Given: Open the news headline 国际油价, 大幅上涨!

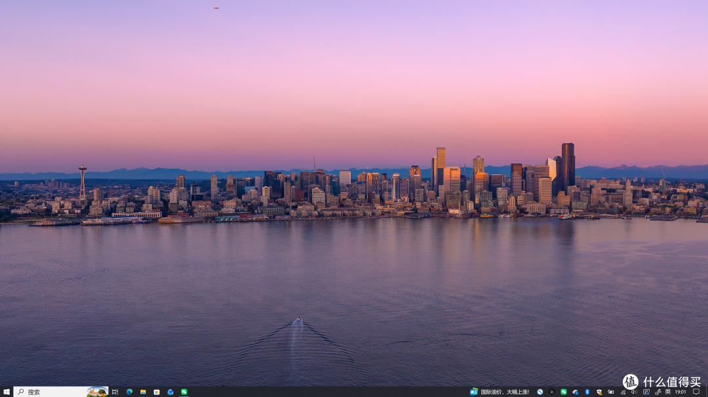Looking at the screenshot, I should [505, 392].
